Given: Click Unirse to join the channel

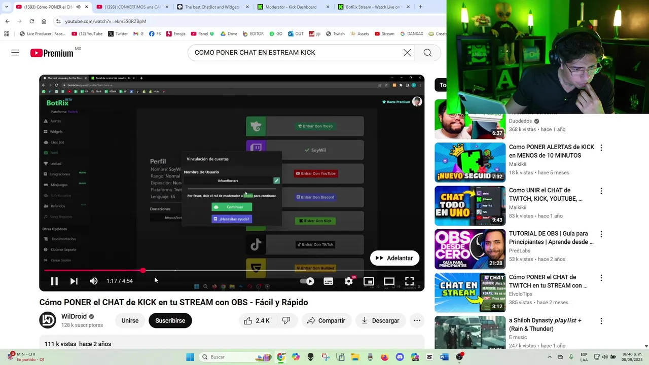Looking at the screenshot, I should click(x=130, y=320).
